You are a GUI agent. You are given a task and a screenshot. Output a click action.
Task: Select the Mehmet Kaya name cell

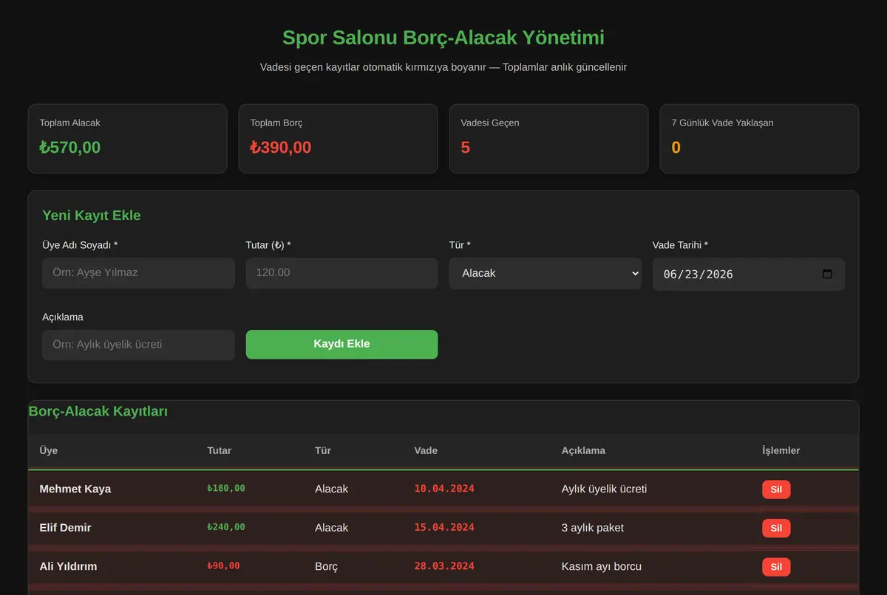click(x=75, y=489)
